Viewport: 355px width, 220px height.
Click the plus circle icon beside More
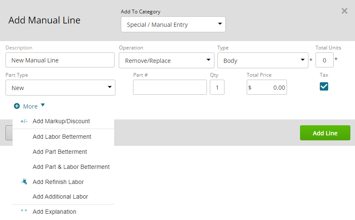point(17,106)
